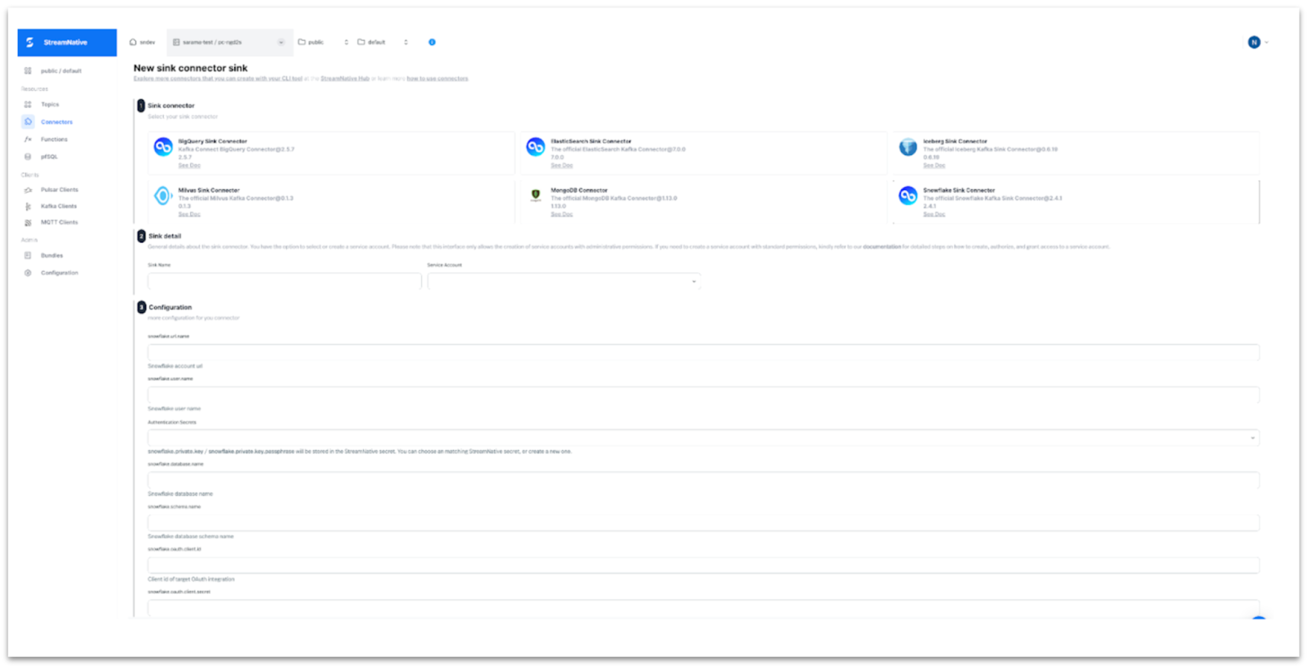Go to Topics in the sidebar

tap(50, 105)
